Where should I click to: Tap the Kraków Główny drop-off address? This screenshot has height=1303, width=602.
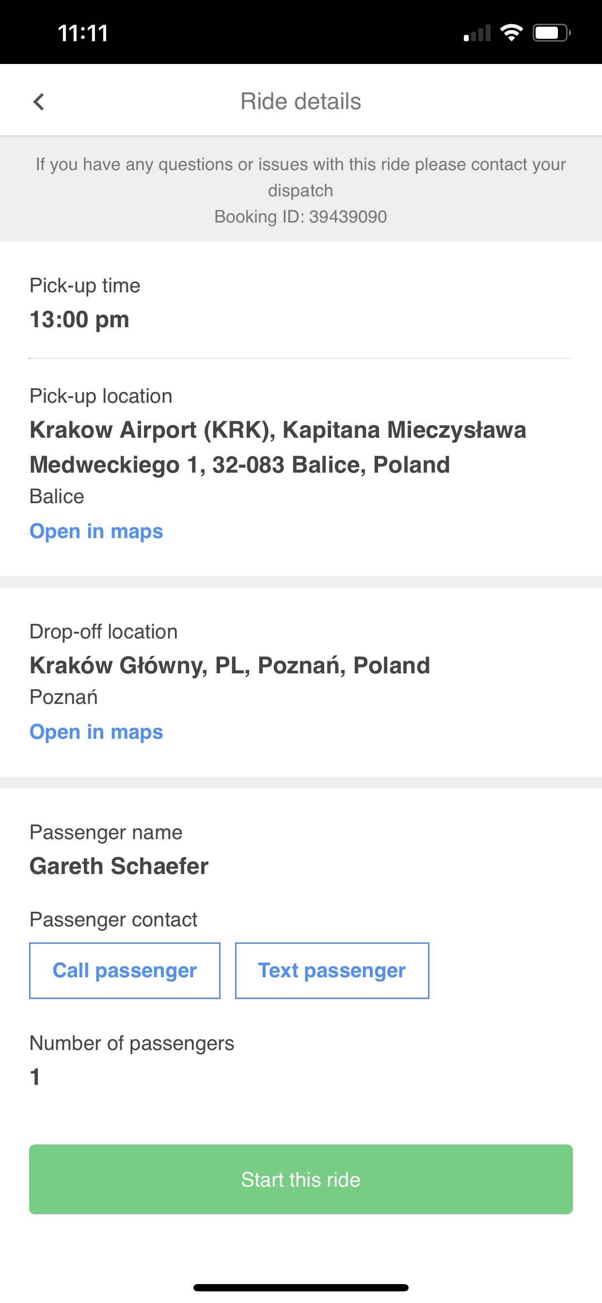pyautogui.click(x=230, y=665)
